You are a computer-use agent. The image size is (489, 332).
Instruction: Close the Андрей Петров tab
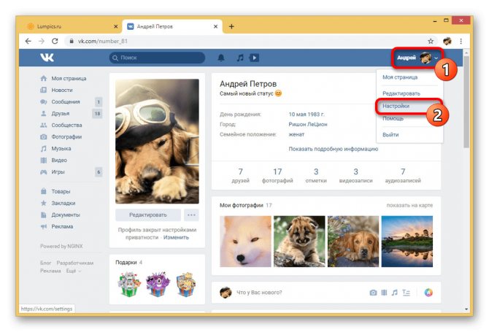tap(215, 26)
